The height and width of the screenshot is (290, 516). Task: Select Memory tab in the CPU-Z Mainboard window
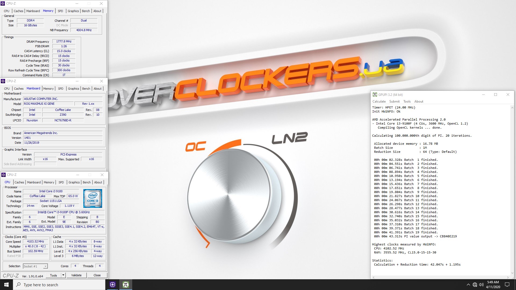coord(48,89)
